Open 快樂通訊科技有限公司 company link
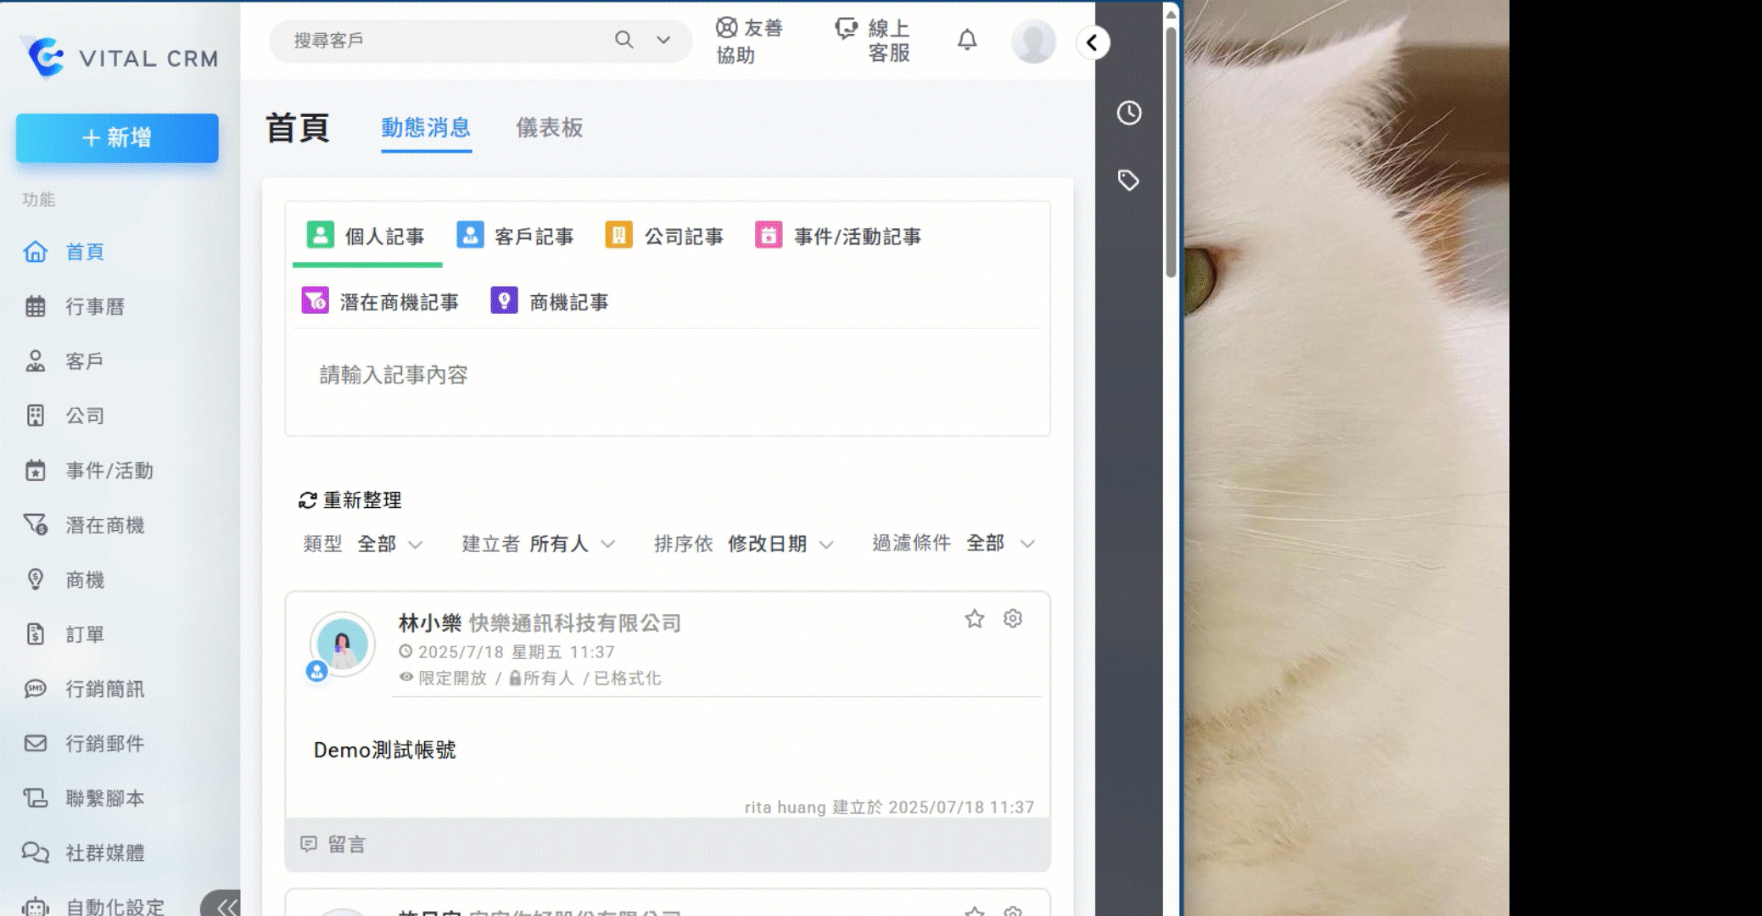Viewport: 1762px width, 916px height. click(x=575, y=623)
